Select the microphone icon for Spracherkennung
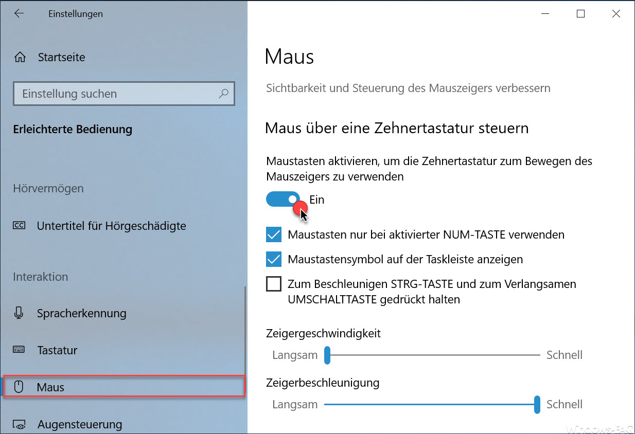635x434 pixels. point(20,313)
